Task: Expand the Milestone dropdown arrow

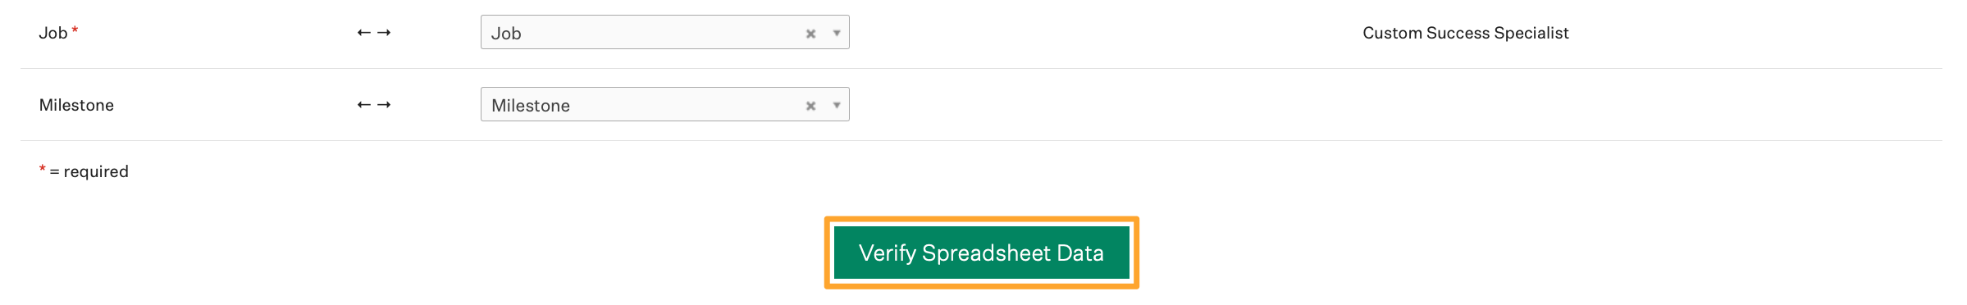Action: pos(837,106)
